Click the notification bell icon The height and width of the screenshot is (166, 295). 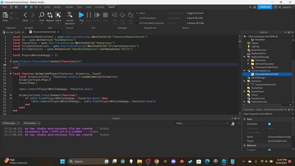point(254,7)
